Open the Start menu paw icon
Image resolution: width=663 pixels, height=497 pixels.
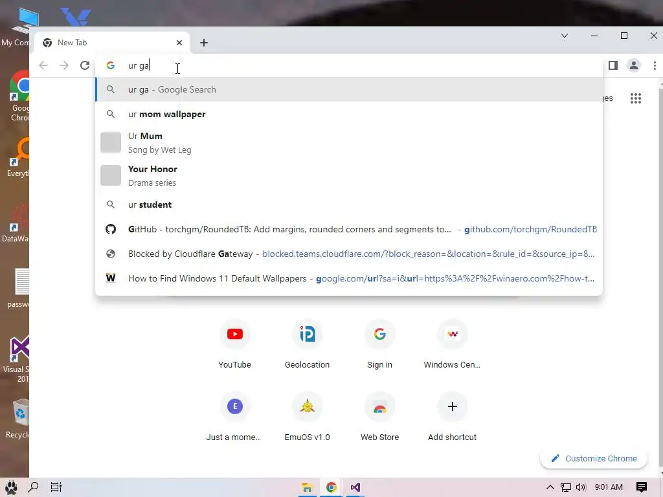point(10,487)
